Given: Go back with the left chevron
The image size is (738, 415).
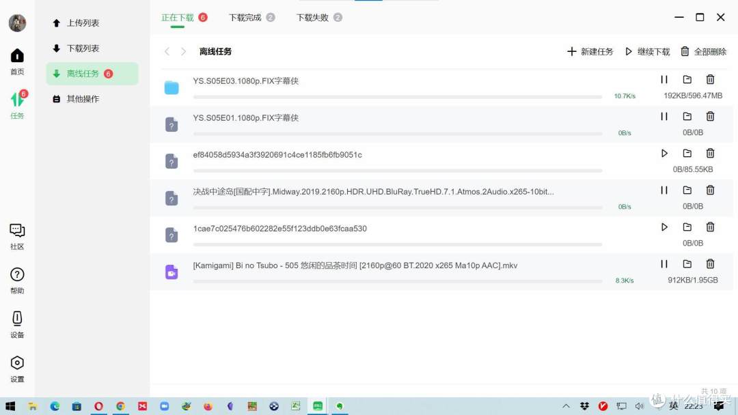Looking at the screenshot, I should click(167, 52).
